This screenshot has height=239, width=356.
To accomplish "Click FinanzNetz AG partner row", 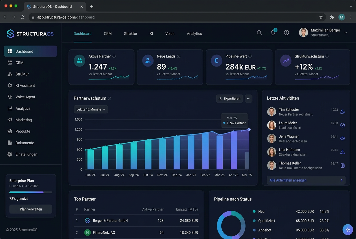I will 136,233.
